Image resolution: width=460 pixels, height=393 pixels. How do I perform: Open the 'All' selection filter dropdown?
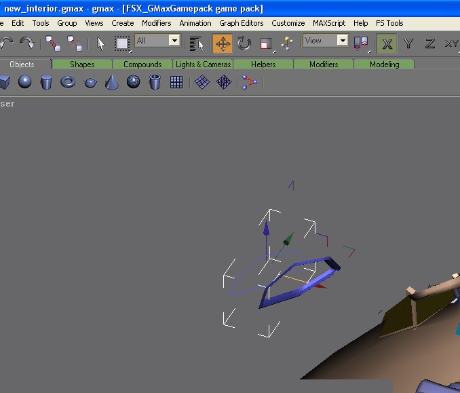coord(174,41)
